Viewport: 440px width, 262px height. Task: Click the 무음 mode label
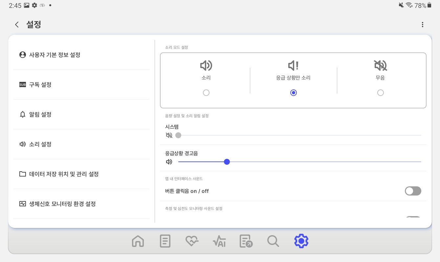(381, 78)
